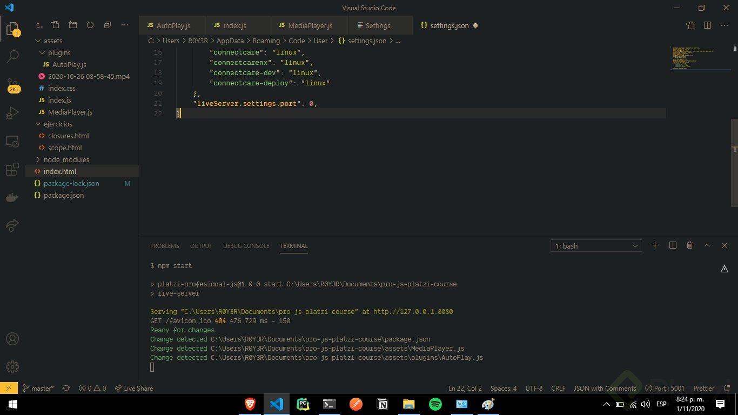Collapse all folders in Explorer

pyautogui.click(x=107, y=25)
